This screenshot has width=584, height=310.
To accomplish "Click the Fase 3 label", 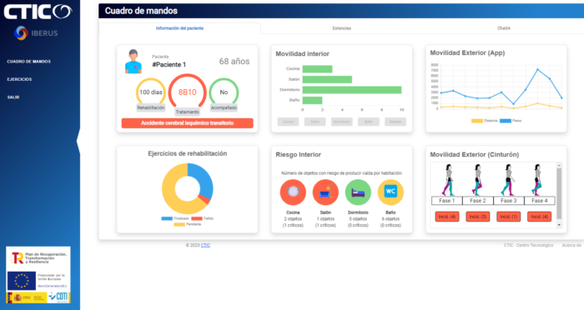I will tap(508, 201).
